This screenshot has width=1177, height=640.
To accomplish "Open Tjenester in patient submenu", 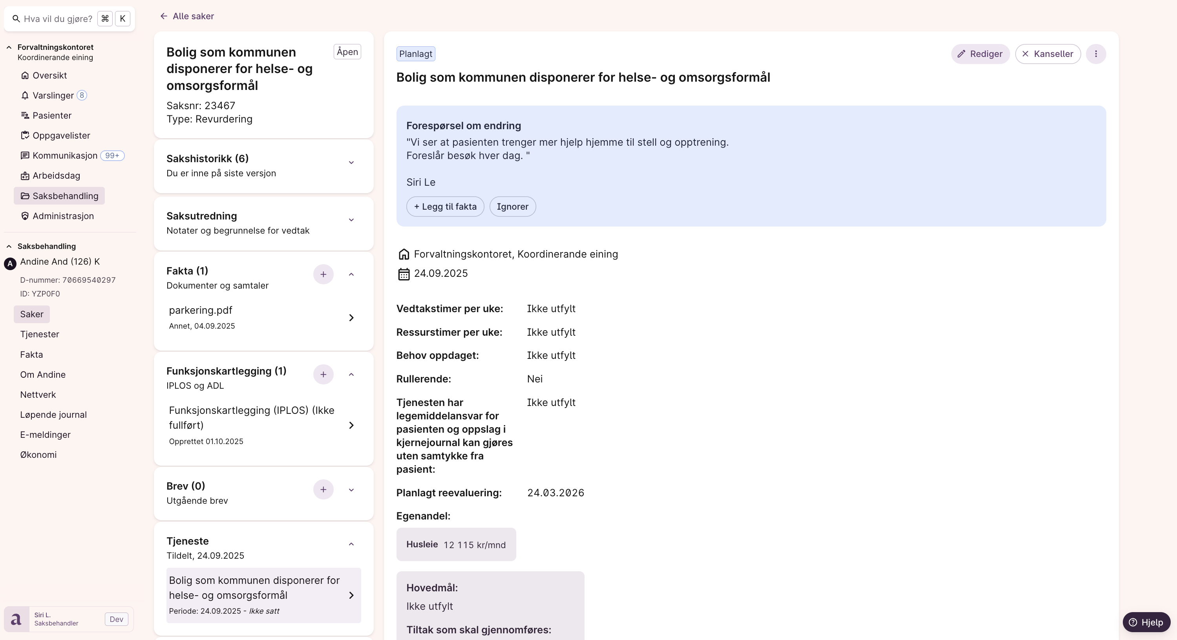I will click(40, 335).
